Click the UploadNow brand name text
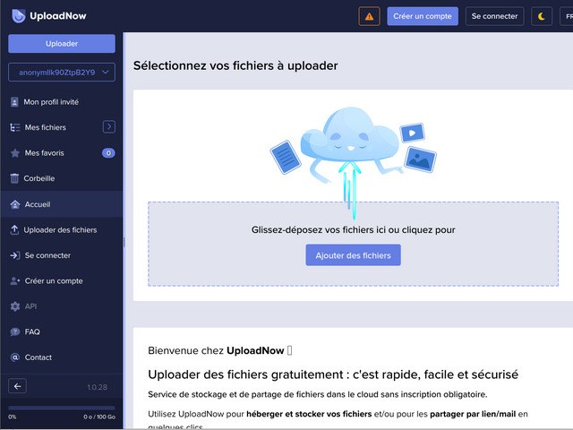 click(58, 16)
